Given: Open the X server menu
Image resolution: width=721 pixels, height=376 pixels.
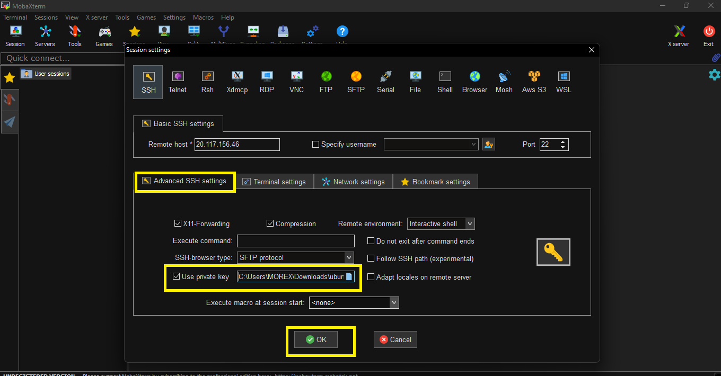Looking at the screenshot, I should point(96,17).
